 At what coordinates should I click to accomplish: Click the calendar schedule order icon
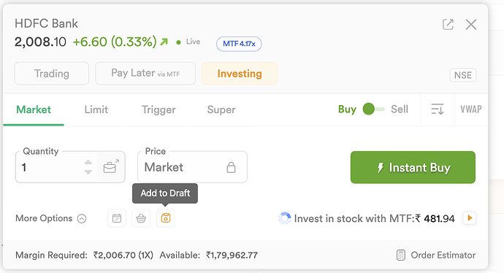(117, 218)
